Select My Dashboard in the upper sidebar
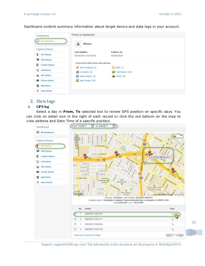The image size is (205, 266). tap(47, 41)
